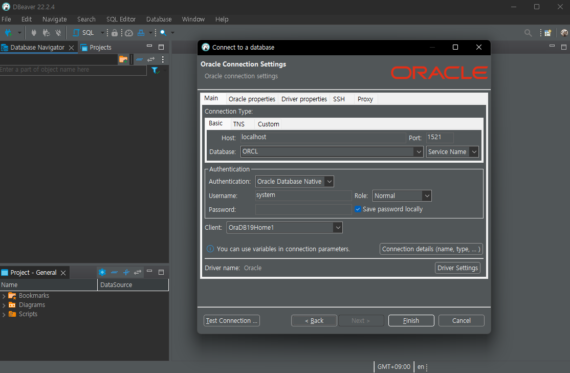Open the blue magnifier search dropdown arrow

pyautogui.click(x=172, y=33)
